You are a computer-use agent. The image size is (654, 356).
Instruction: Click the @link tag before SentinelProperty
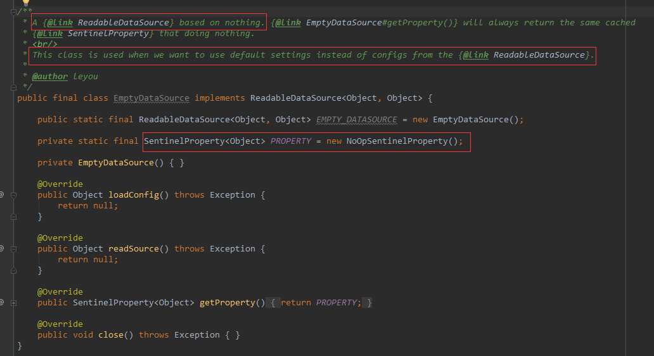(49, 34)
